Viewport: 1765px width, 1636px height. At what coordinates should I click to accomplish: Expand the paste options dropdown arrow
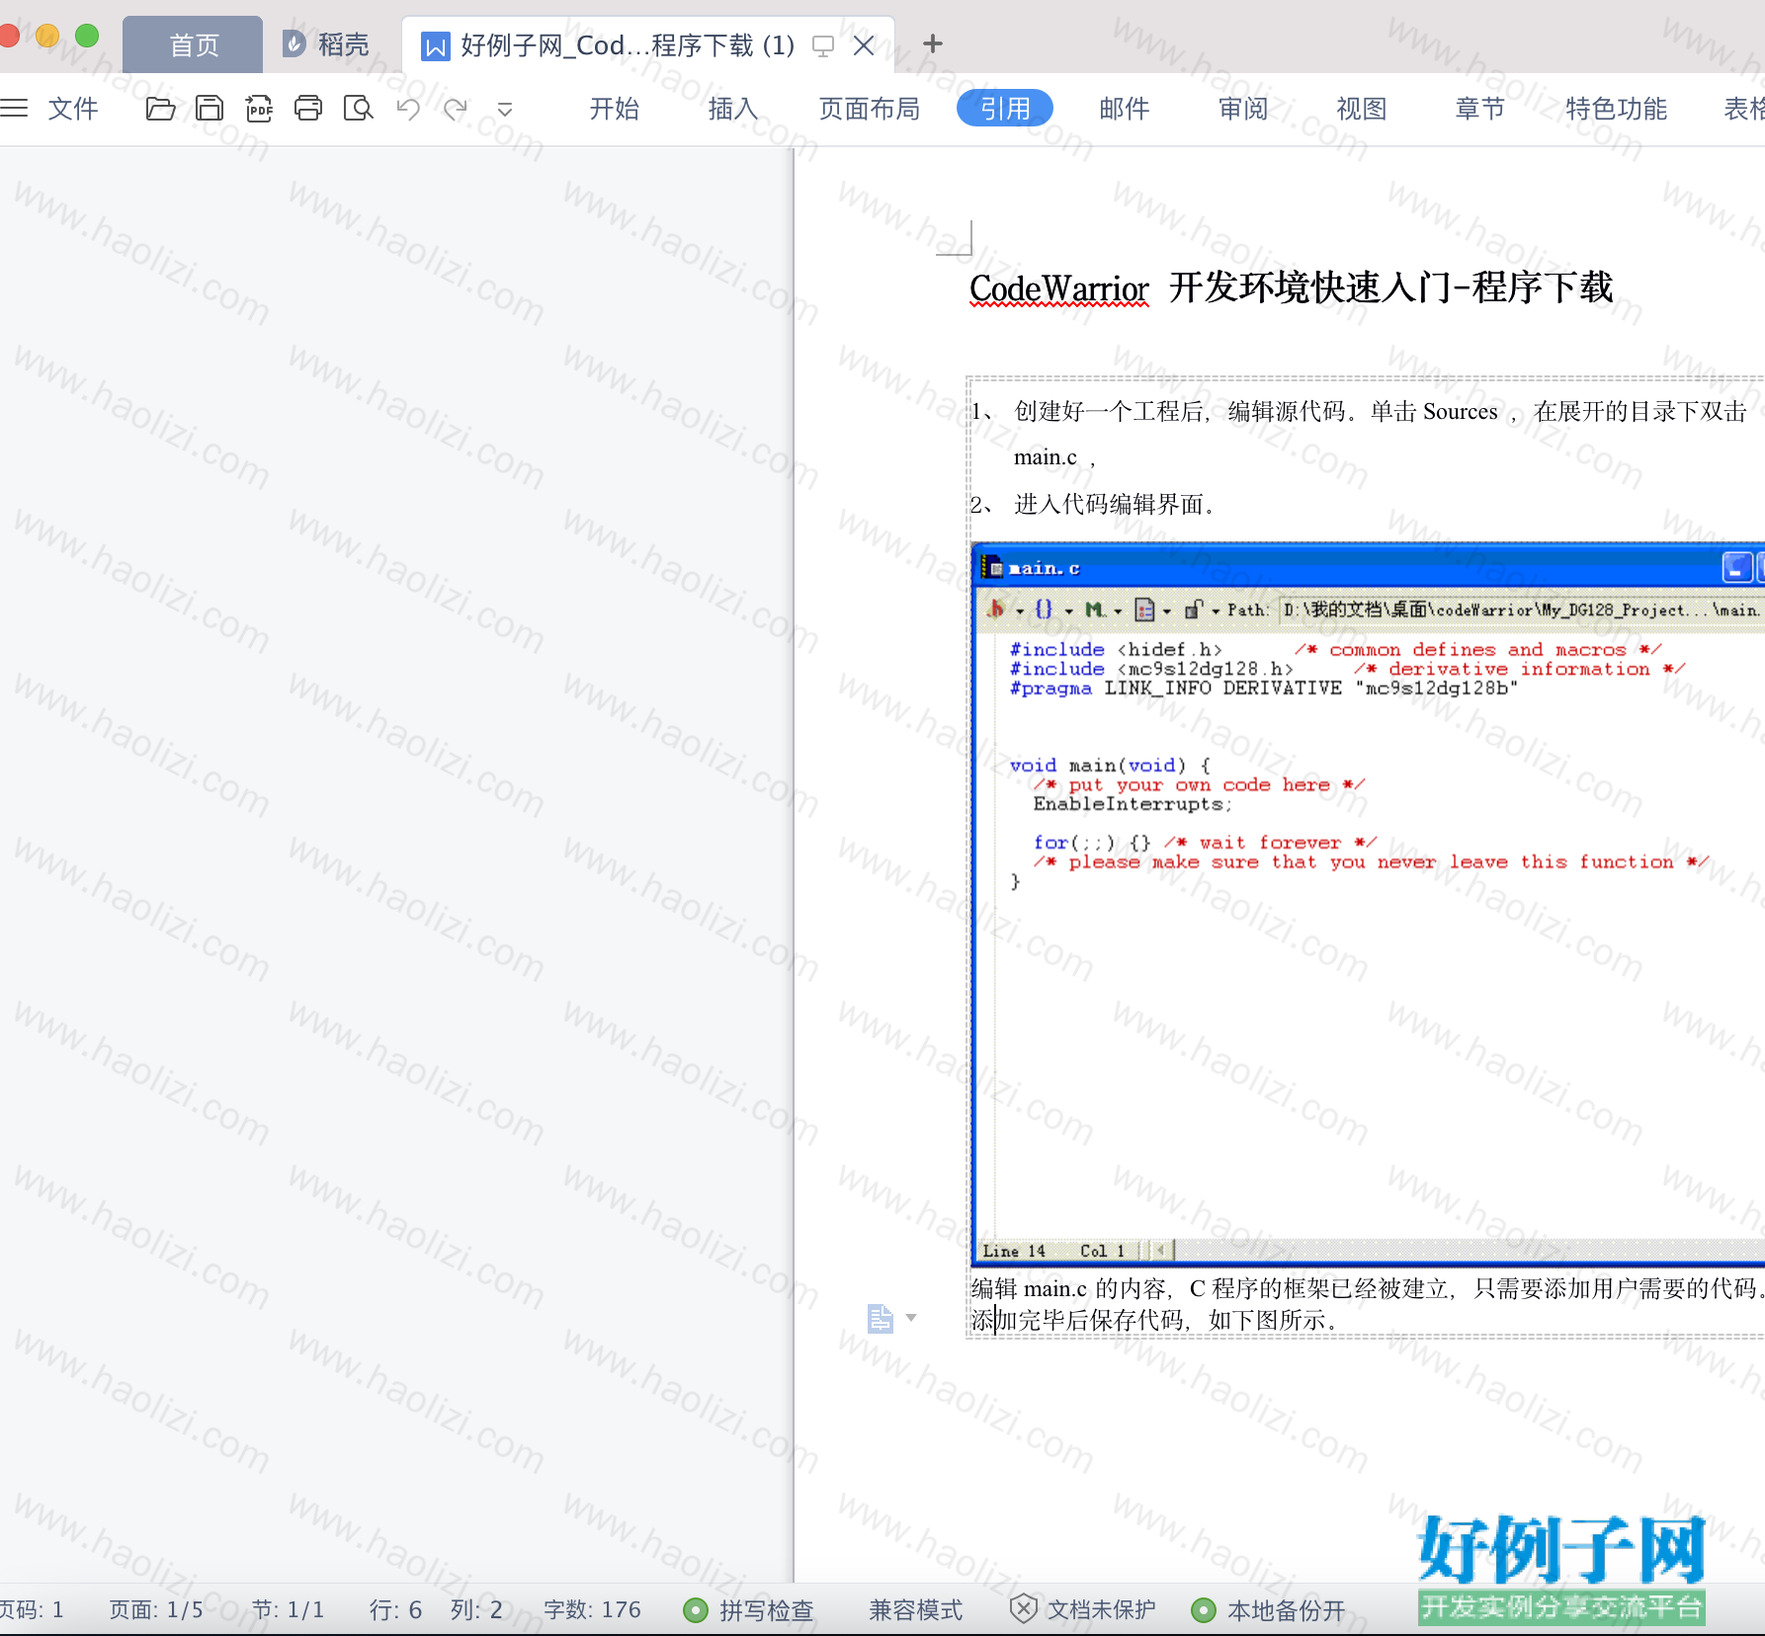click(x=911, y=1318)
